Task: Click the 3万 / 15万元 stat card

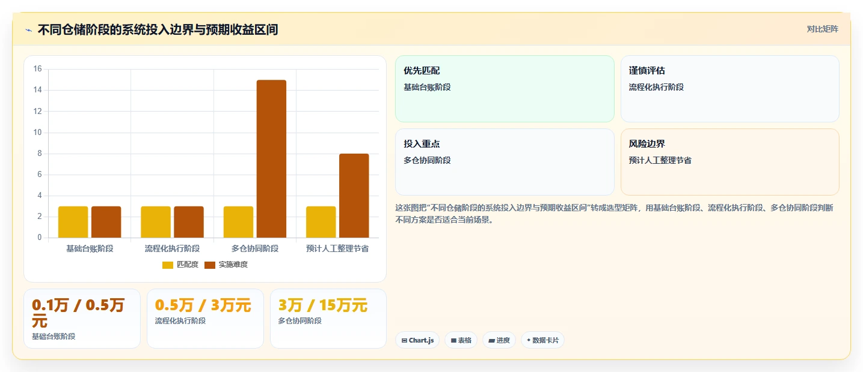Action: click(328, 319)
